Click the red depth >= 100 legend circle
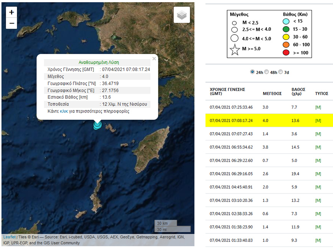333x248 pixels. click(x=286, y=53)
